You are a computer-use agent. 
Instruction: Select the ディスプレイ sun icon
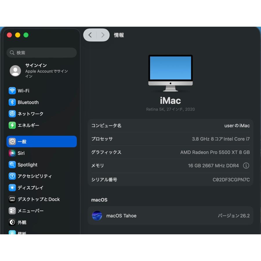click(x=12, y=188)
